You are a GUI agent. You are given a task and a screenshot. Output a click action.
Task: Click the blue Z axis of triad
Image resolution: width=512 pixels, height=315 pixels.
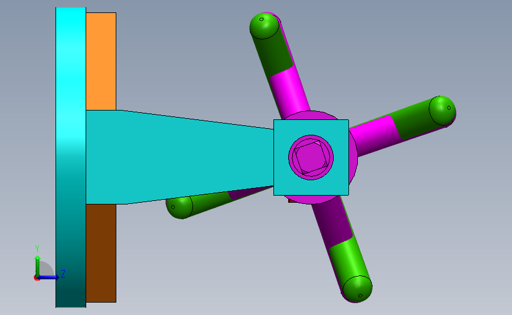49,277
